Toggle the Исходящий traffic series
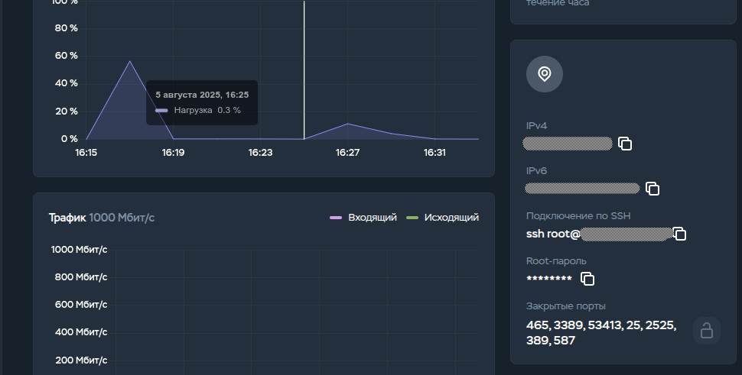 442,218
